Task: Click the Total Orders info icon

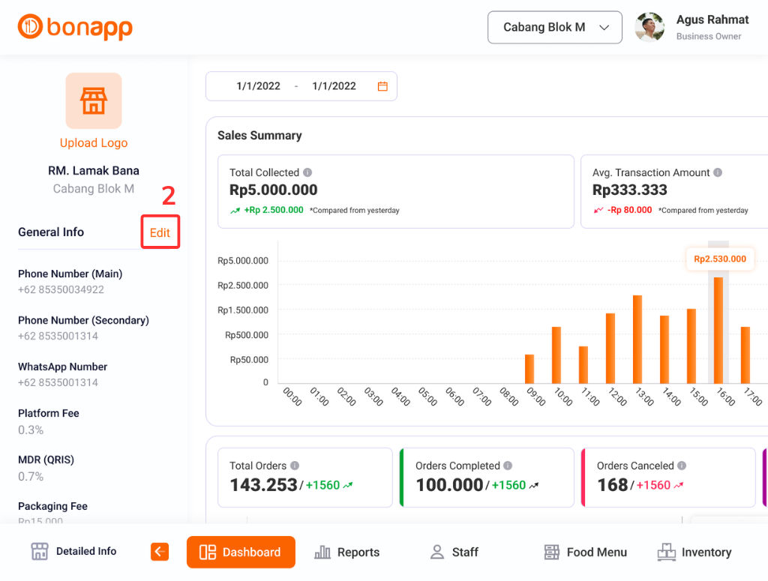Action: (x=295, y=466)
